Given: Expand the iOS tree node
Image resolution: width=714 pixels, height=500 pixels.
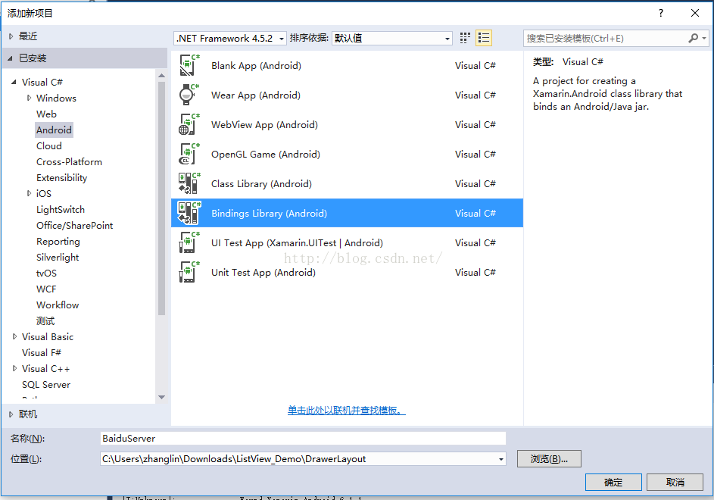Looking at the screenshot, I should click(x=29, y=193).
